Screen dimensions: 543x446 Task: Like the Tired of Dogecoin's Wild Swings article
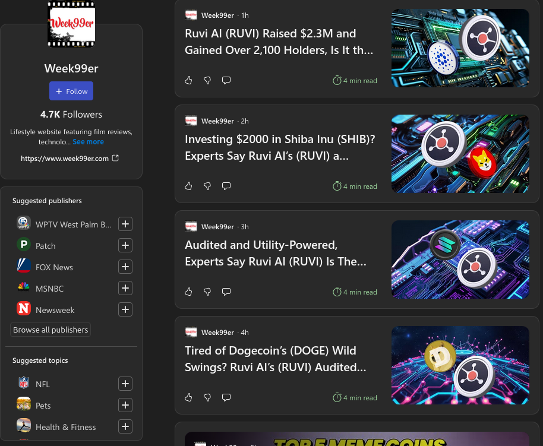click(x=188, y=397)
